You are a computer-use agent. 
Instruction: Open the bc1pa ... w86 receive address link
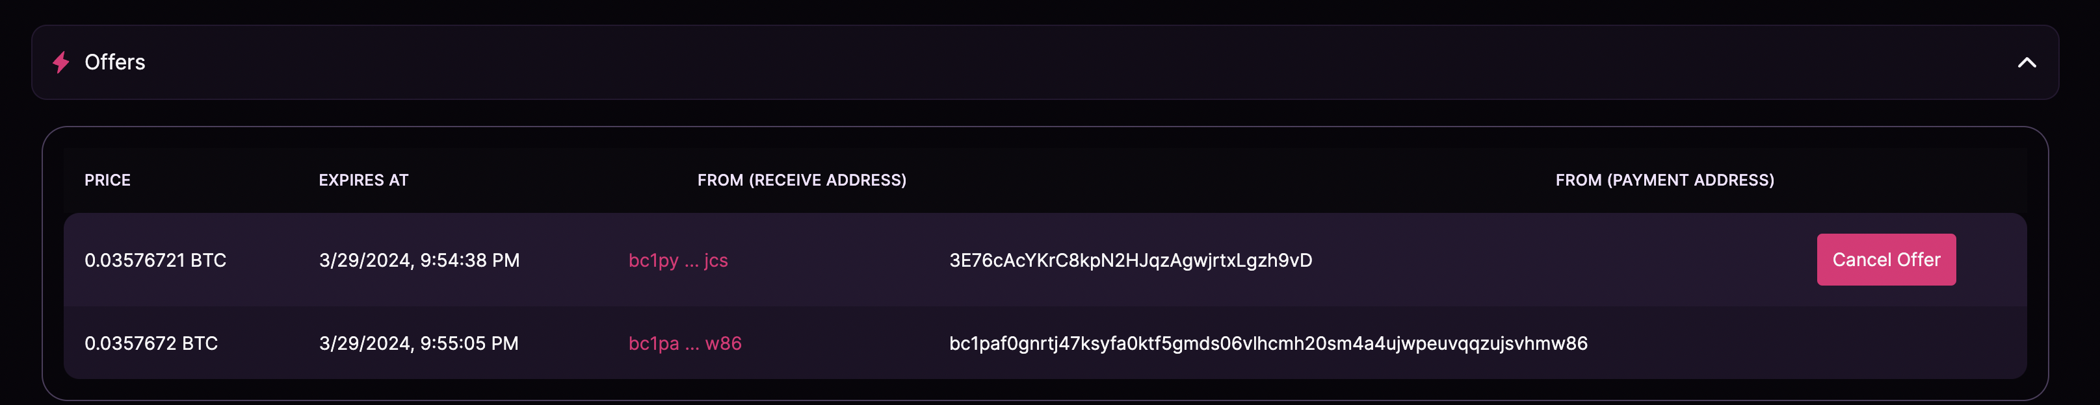tap(685, 343)
